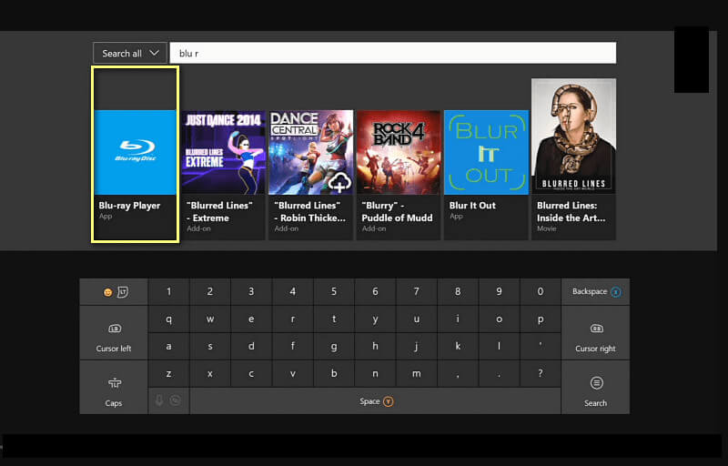
Task: Click the emoji and symbols key
Action: point(114,292)
